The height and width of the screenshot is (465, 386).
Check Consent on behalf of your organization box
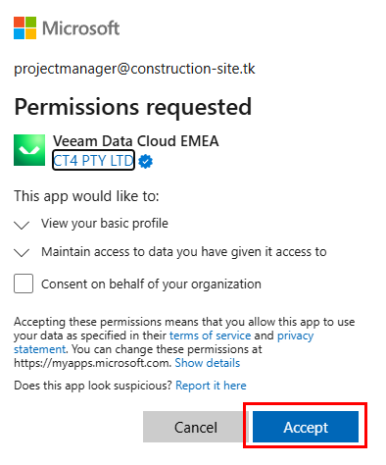[24, 284]
